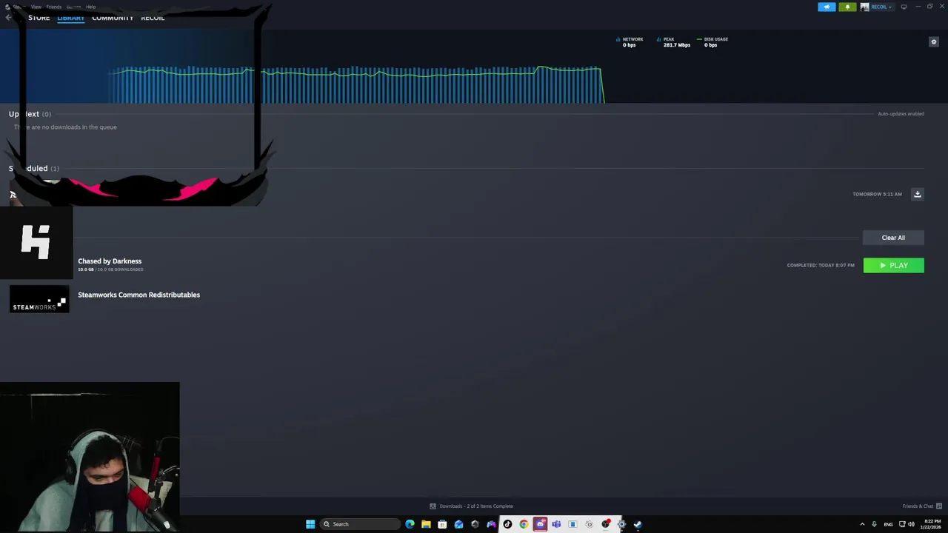Open Steamworks Common Redistributables entry
This screenshot has width=948, height=533.
(x=138, y=295)
